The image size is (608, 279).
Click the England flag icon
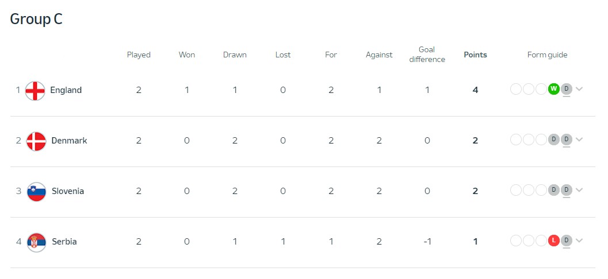pyautogui.click(x=35, y=91)
